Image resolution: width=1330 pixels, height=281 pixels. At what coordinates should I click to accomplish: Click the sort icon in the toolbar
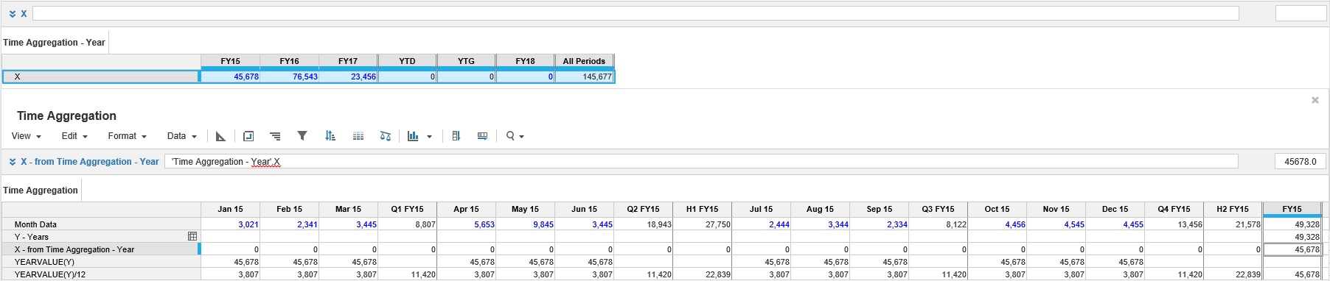point(330,136)
